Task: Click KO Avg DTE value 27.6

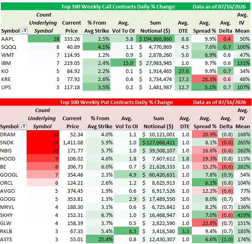Action: point(183,71)
